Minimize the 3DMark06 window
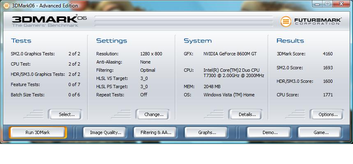This screenshot has width=353, height=164. point(317,3)
